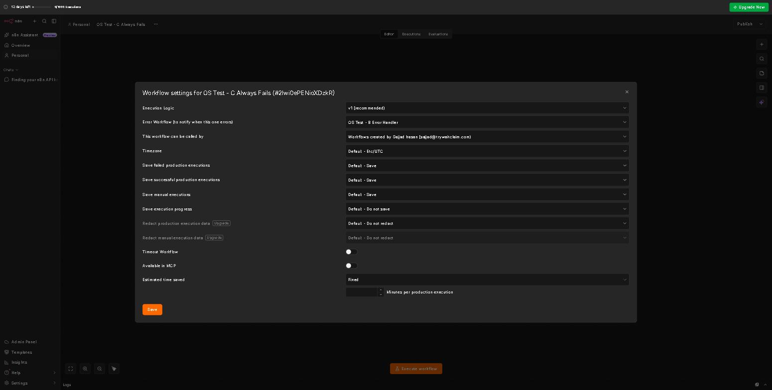
Task: Fit canvas to view icon
Action: [71, 369]
